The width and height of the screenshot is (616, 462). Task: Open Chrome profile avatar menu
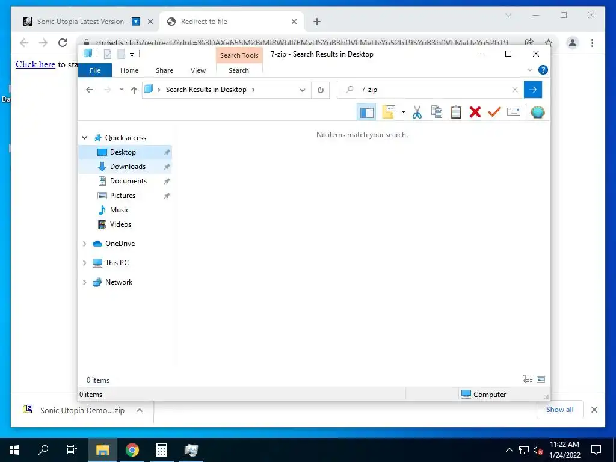[573, 43]
